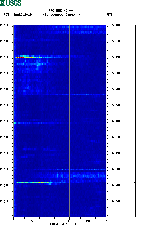The image size is (147, 238).
Task: Click the (Portuguese Canyon ) label
Action: [62, 15]
